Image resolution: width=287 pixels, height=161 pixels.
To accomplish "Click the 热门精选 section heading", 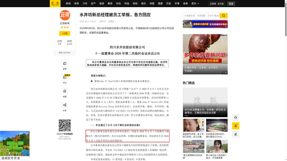I will pyautogui.click(x=189, y=83).
